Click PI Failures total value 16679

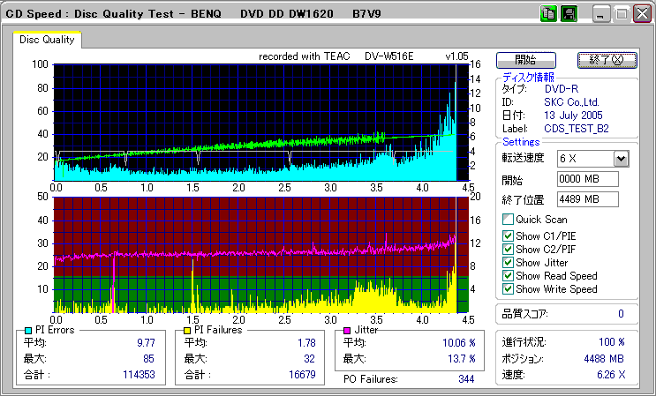coord(302,374)
